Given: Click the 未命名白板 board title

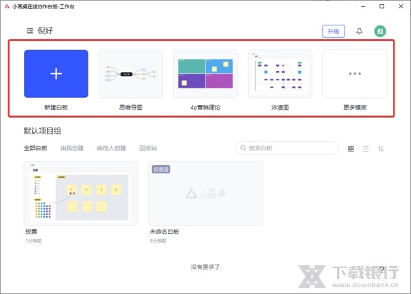Looking at the screenshot, I should 164,232.
